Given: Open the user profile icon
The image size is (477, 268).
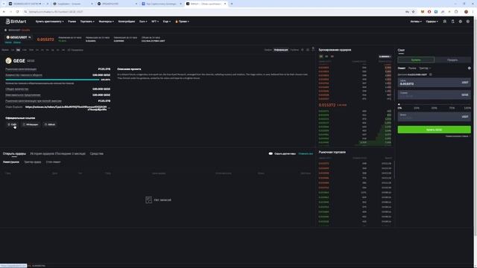Looking at the screenshot, I should 445,22.
